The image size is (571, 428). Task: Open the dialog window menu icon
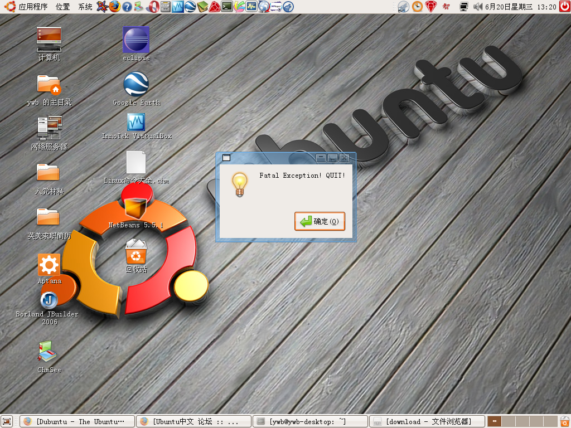[x=226, y=158]
